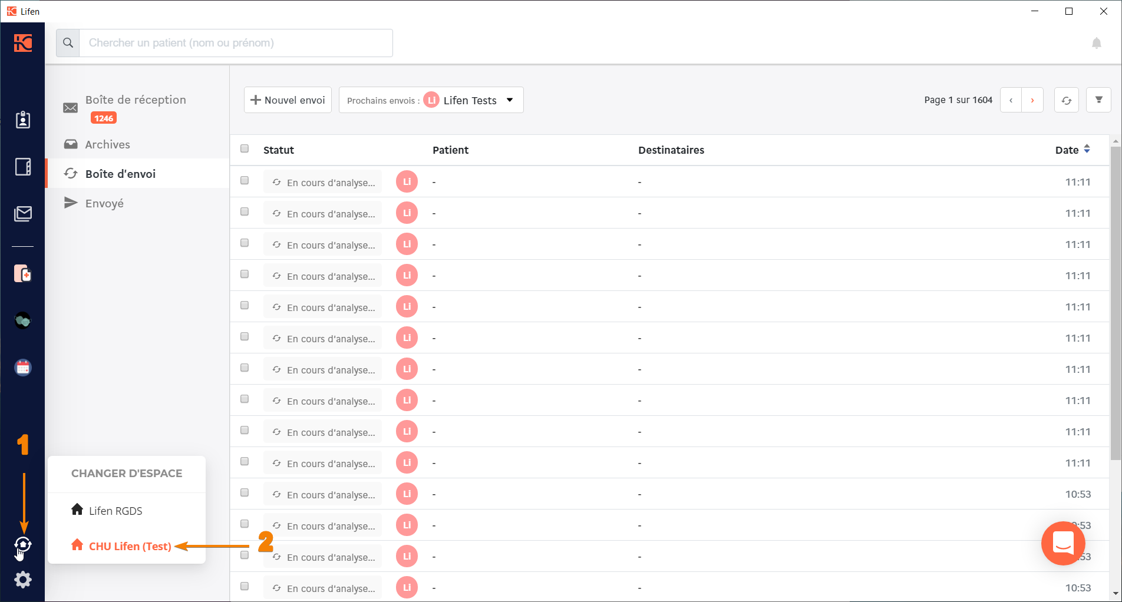Select Boîte d'envoi folder
1122x602 pixels.
[137, 173]
